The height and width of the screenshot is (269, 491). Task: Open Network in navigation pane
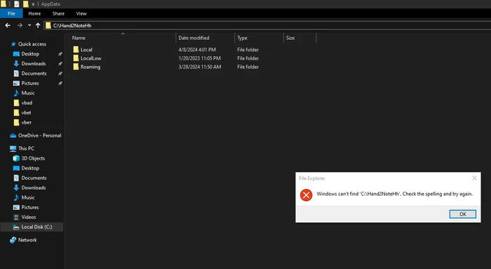click(x=27, y=240)
